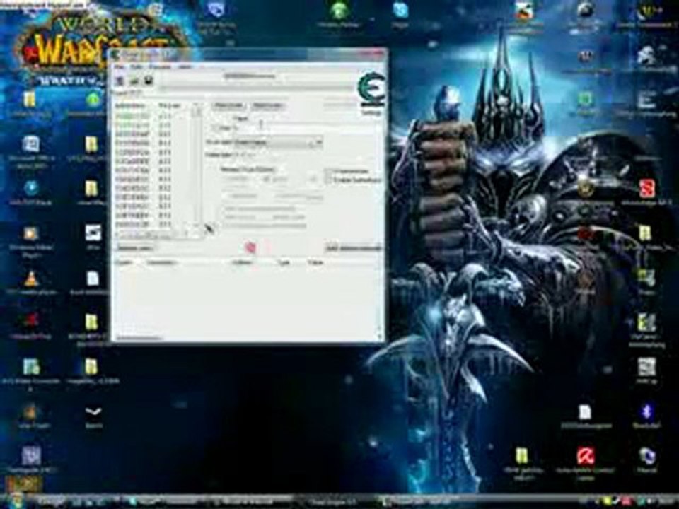Open the File menu in Cheat Engine
This screenshot has height=509, width=679.
(119, 67)
